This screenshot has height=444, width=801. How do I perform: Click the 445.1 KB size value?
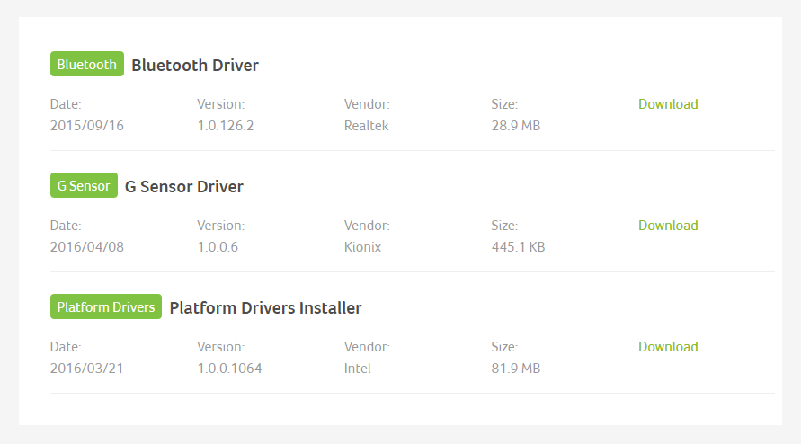point(518,247)
